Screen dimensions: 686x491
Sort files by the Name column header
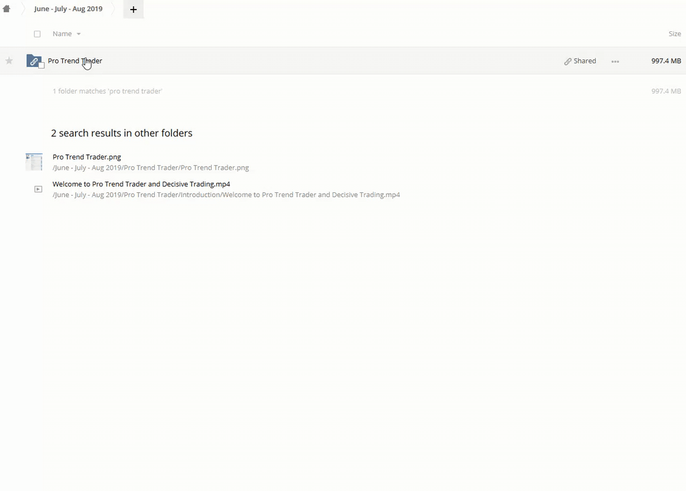tap(62, 33)
